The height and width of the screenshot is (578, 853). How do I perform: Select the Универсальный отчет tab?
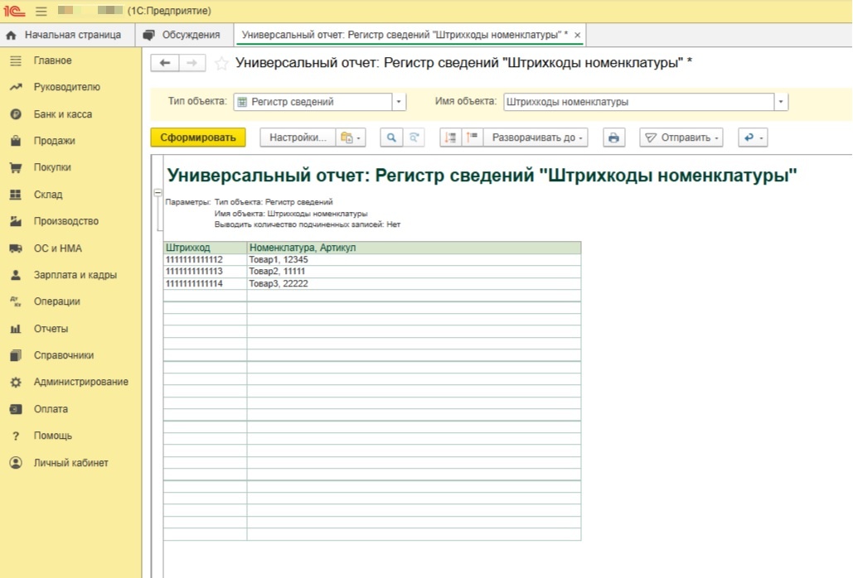click(x=405, y=35)
